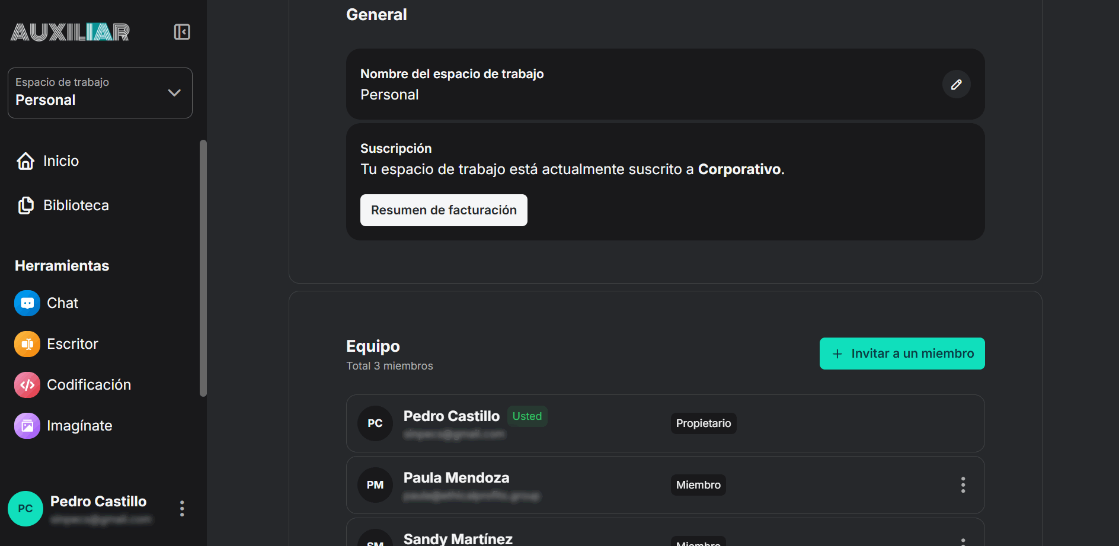The height and width of the screenshot is (546, 1119).
Task: Click Resumen de facturación
Action: [443, 210]
